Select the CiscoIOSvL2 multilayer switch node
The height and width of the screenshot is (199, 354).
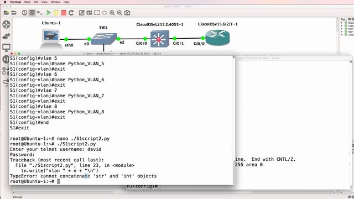[160, 39]
